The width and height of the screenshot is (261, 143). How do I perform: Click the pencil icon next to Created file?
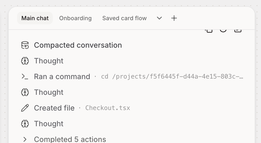click(x=25, y=108)
